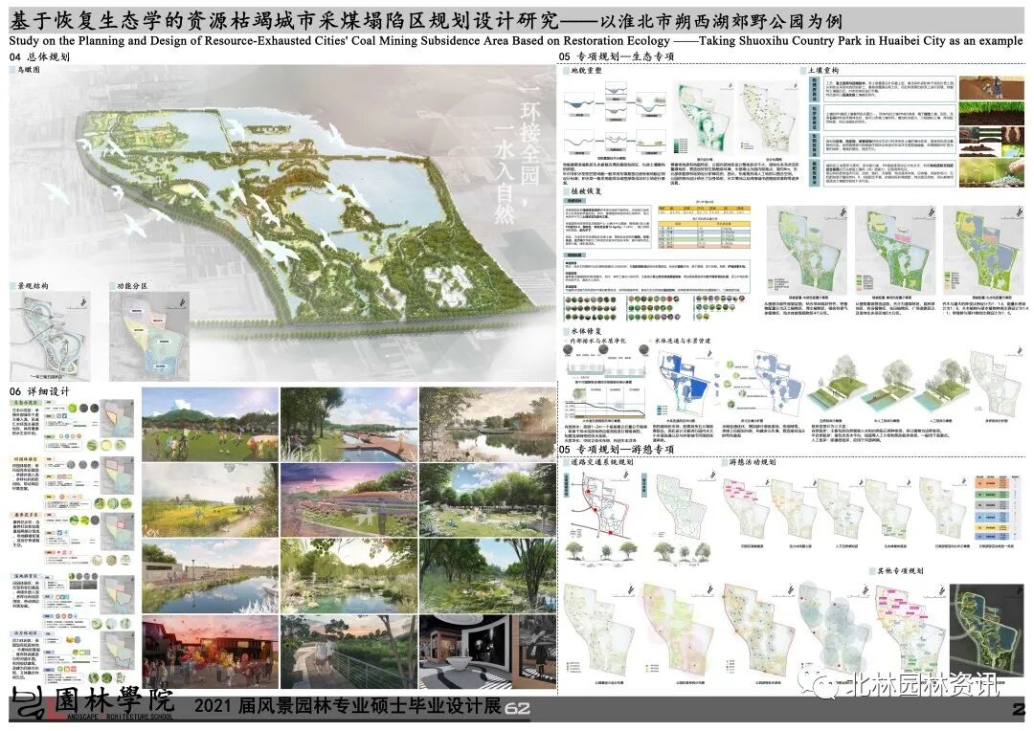Open the lily pond wetland rendering
The image size is (1034, 731).
coord(348,575)
